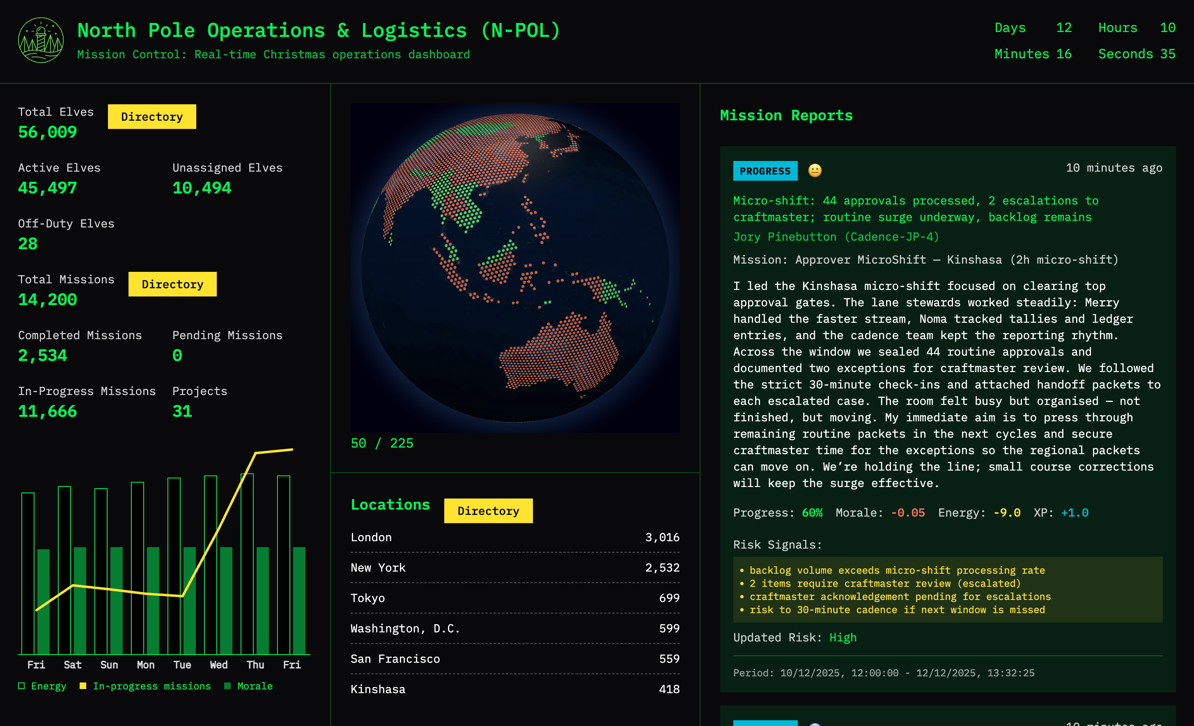Click the yellow In-progress missions legend square
The width and height of the screenshot is (1194, 726).
[83, 686]
